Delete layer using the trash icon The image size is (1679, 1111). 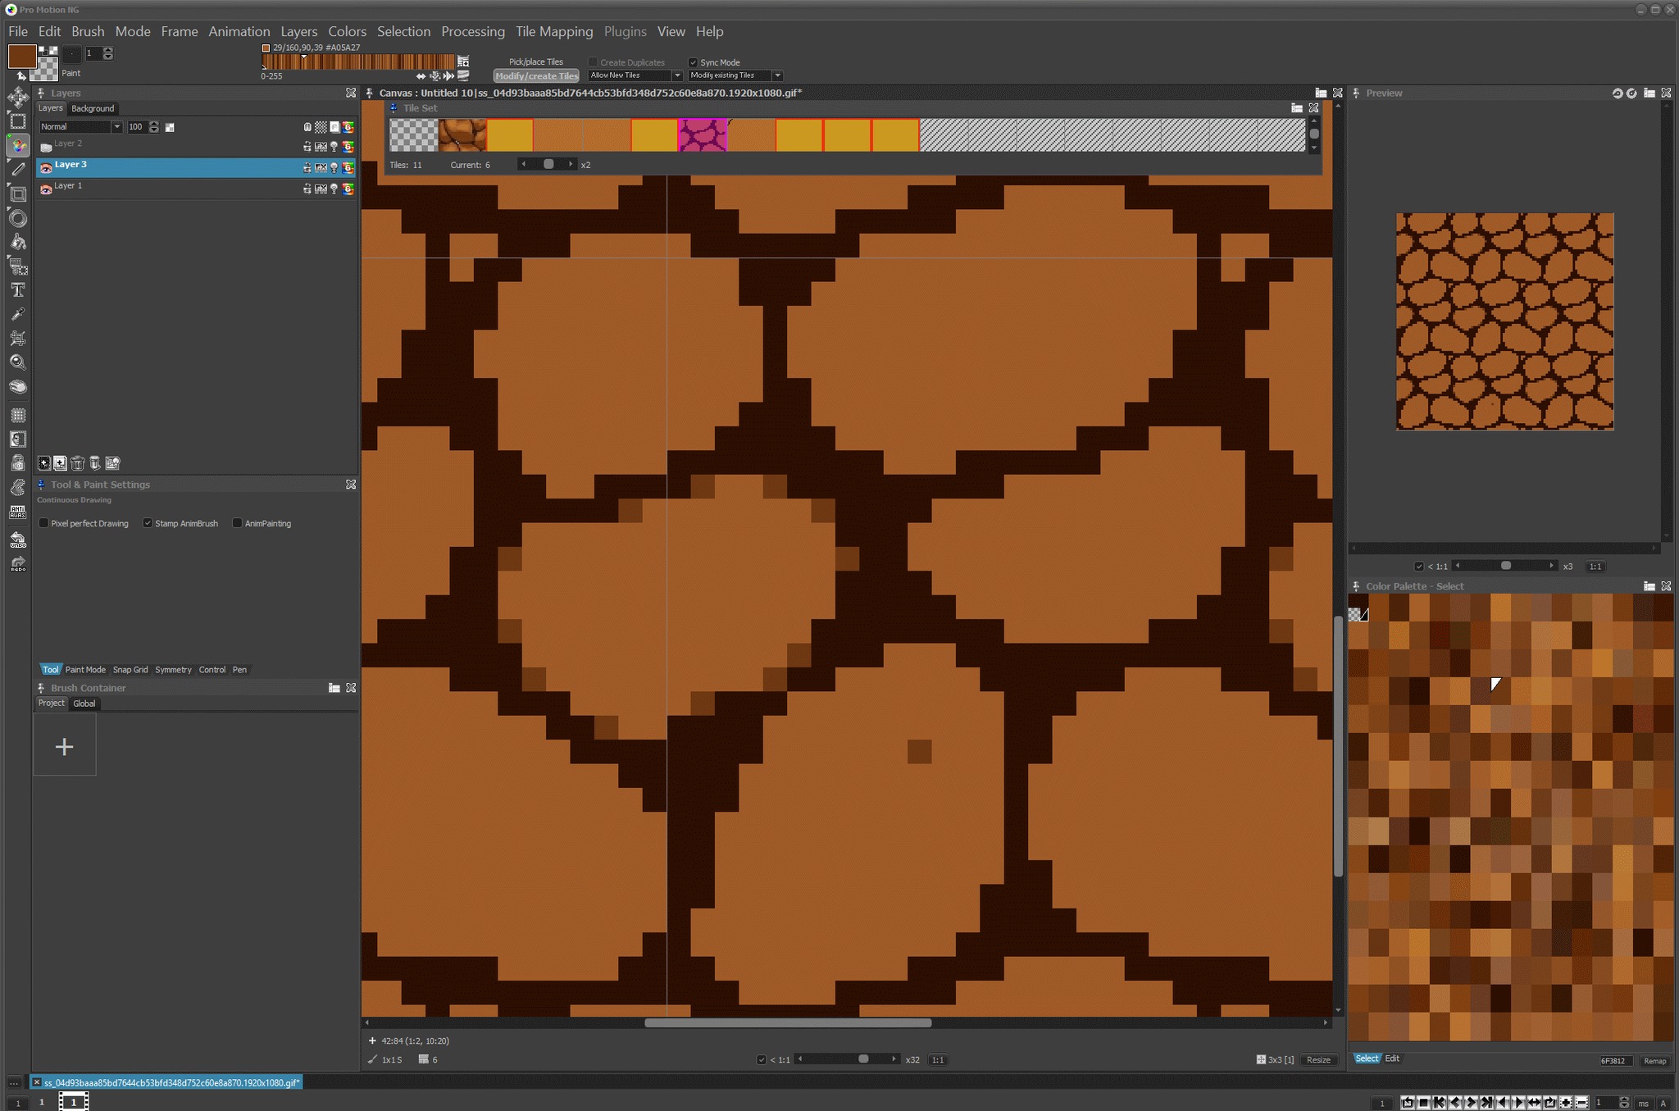click(x=78, y=463)
